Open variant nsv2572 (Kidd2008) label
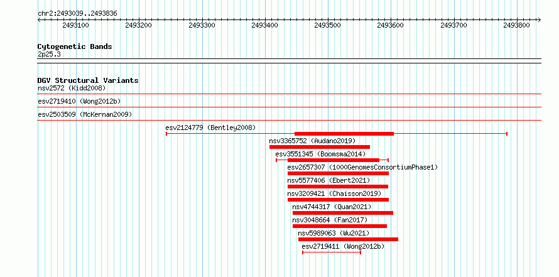Screen dimensions: 559x277 tap(72, 88)
